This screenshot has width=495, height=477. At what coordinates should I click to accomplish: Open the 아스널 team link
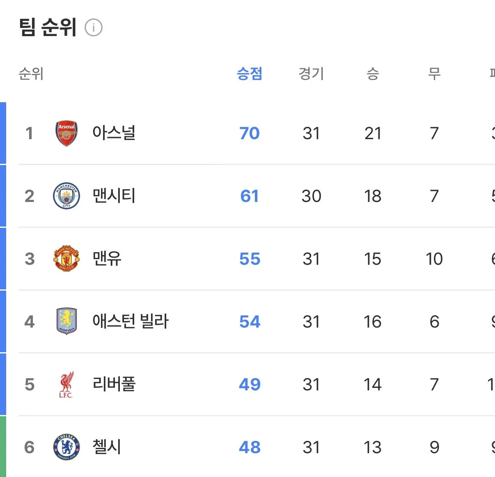point(114,133)
